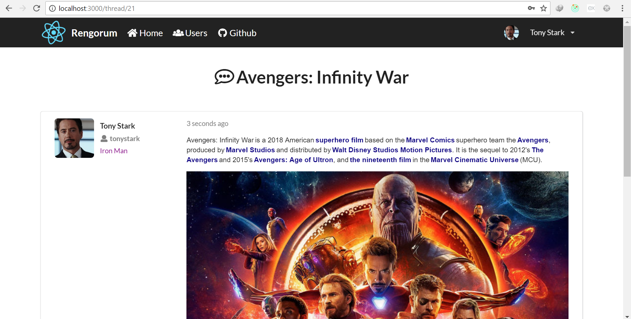631x319 pixels.
Task: Bookmark this page with the star
Action: click(x=544, y=8)
